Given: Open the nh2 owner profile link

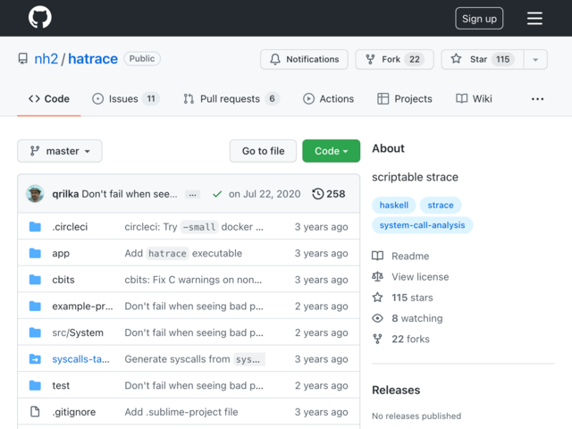Looking at the screenshot, I should point(46,59).
